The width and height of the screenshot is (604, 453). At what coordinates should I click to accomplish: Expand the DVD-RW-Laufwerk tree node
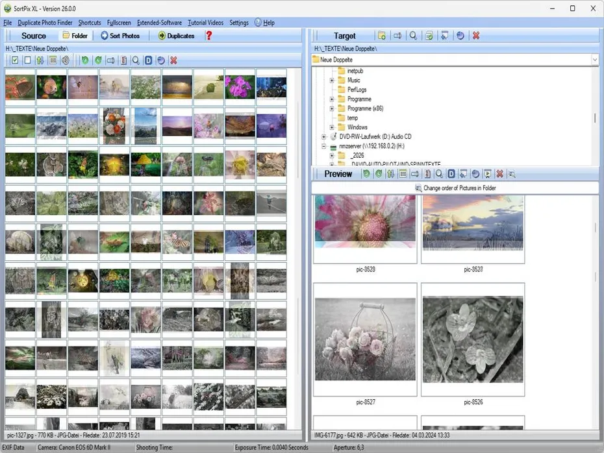click(x=323, y=136)
